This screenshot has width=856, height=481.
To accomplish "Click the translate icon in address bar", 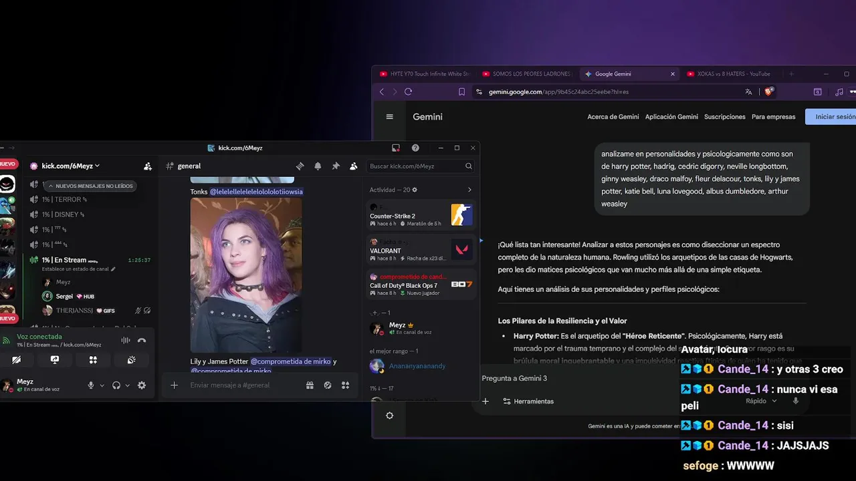I will (748, 92).
